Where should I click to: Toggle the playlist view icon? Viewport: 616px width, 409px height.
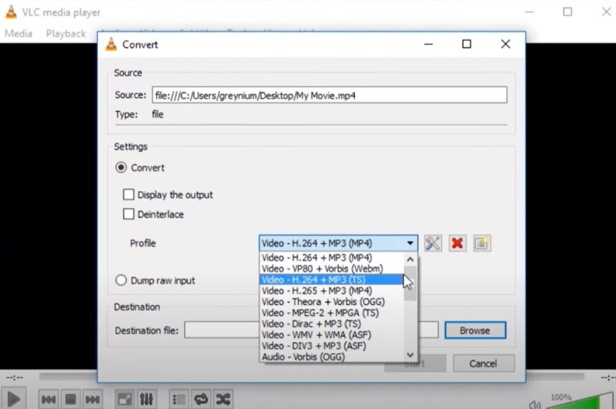click(x=179, y=399)
